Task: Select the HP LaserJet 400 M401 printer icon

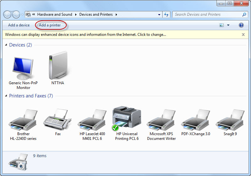Action: 92,119
